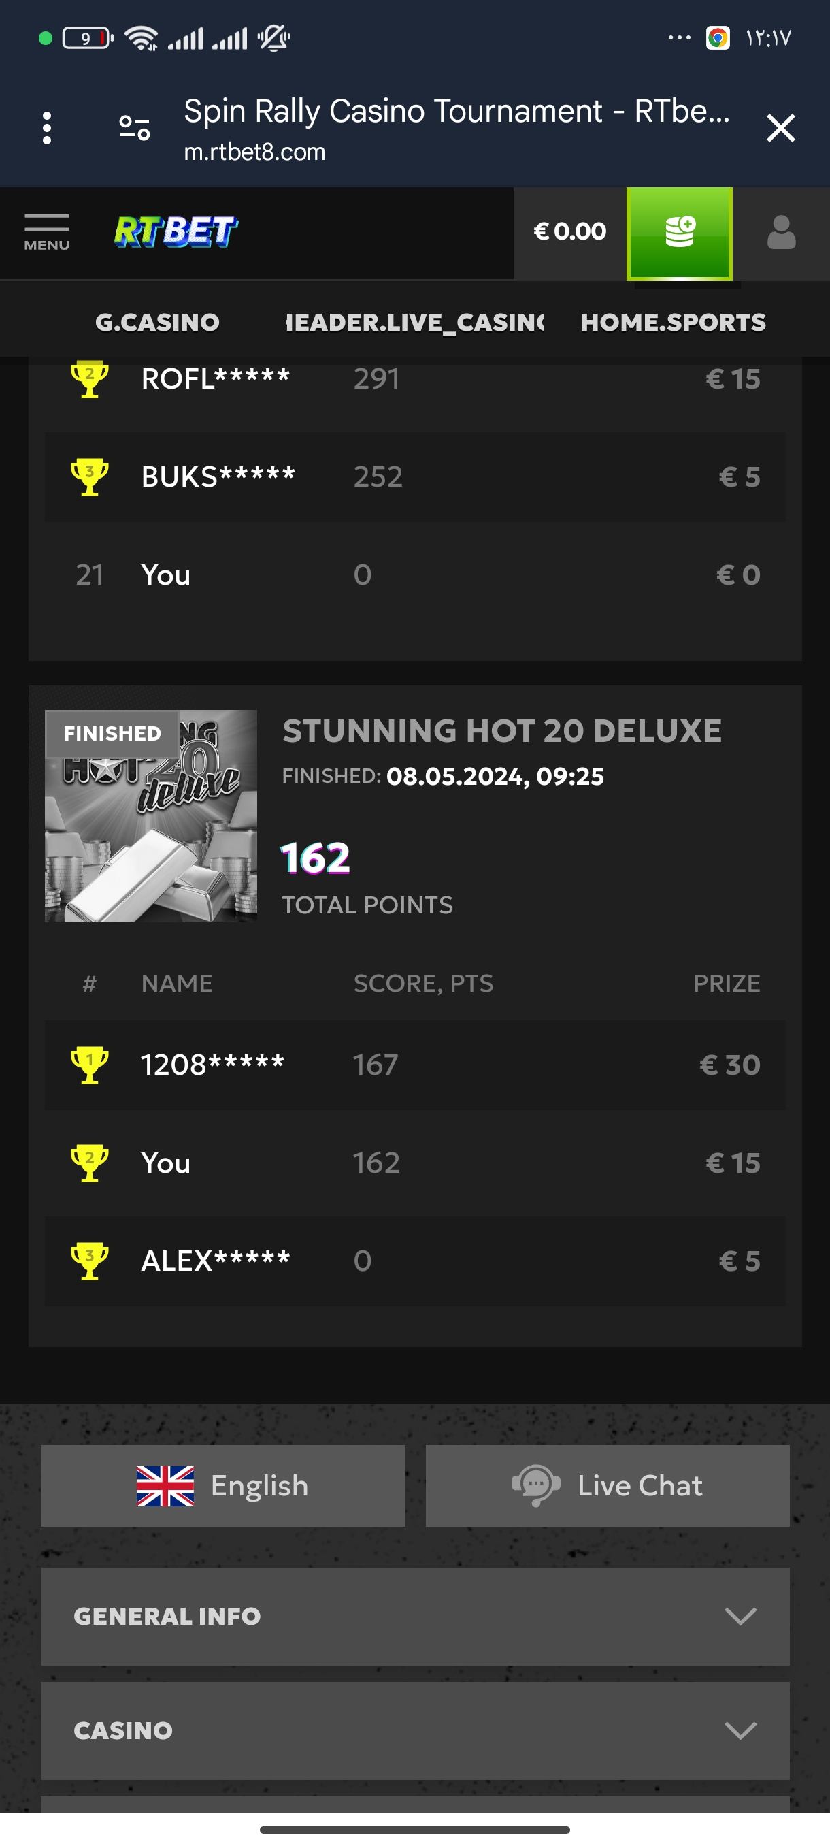Expand the GENERAL INFO section
This screenshot has height=1846, width=830.
point(414,1616)
